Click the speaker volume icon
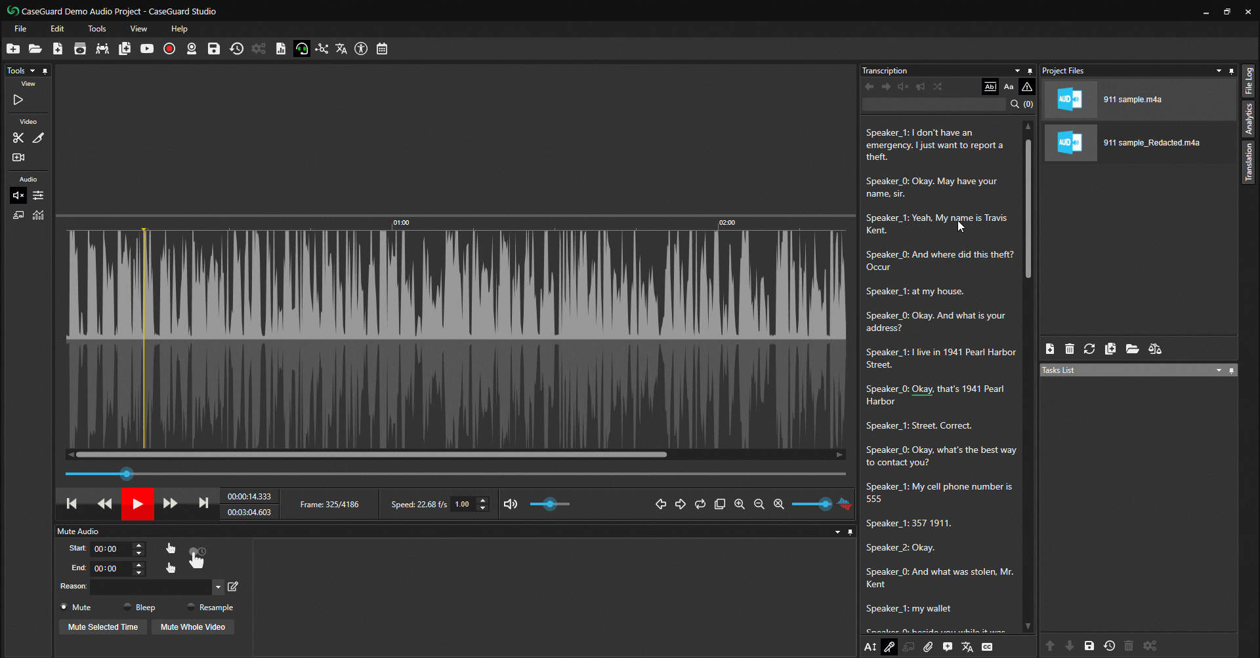This screenshot has height=658, width=1260. [511, 504]
